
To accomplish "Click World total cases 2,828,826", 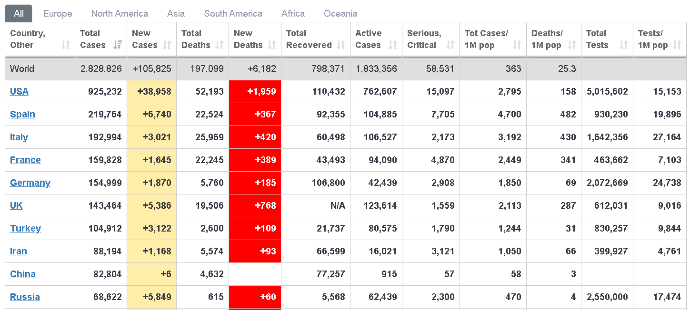I will pyautogui.click(x=101, y=68).
